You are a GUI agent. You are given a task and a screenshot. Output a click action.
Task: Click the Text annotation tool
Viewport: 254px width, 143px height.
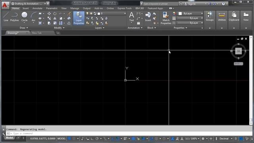point(131,17)
